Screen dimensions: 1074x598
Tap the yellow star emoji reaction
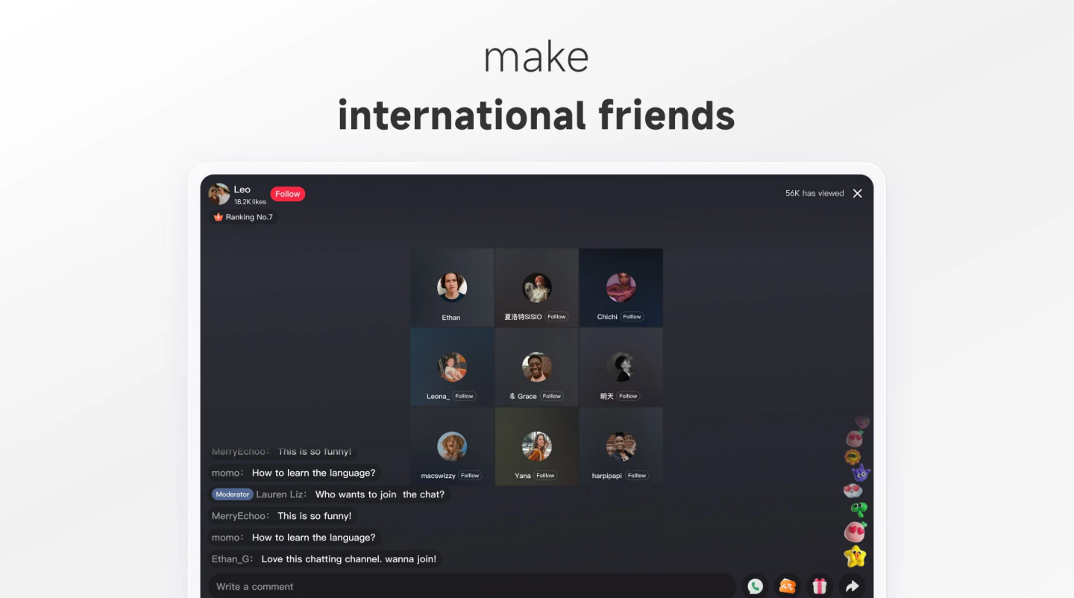(855, 555)
